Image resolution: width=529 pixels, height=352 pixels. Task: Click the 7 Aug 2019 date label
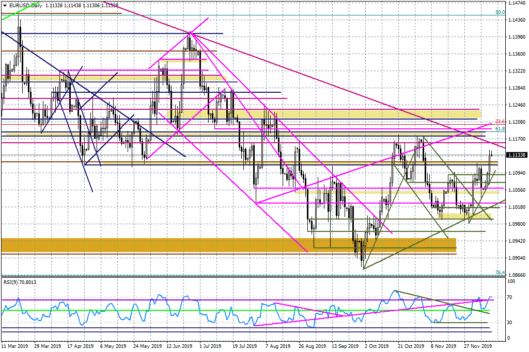[278, 346]
